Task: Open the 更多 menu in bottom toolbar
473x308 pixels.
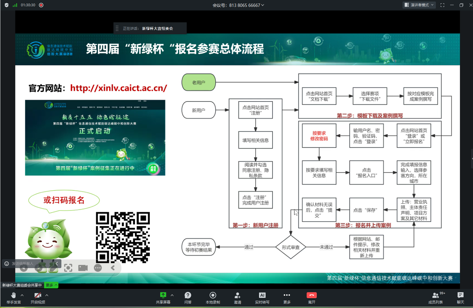Action: click(287, 298)
